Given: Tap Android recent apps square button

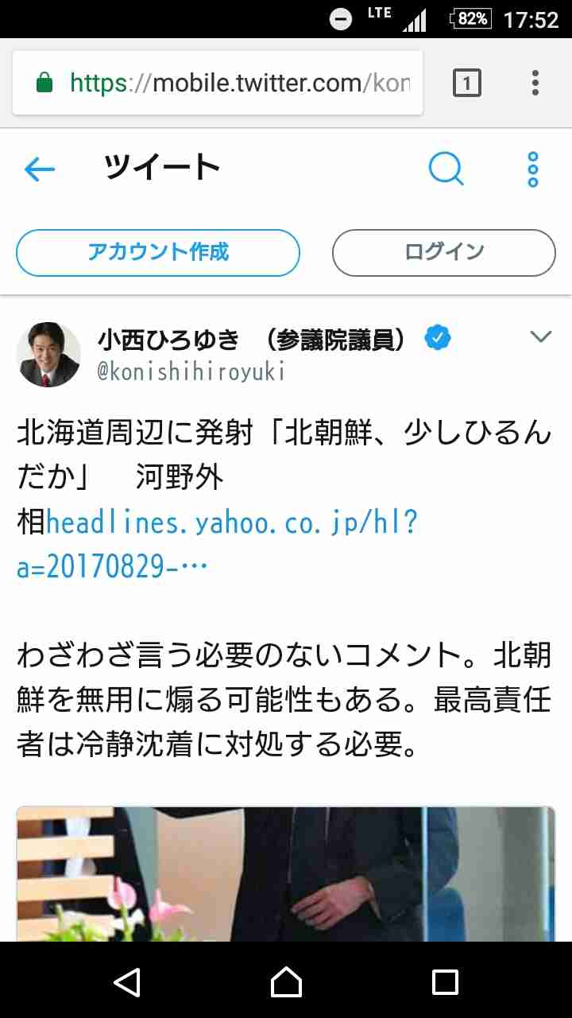Looking at the screenshot, I should [x=445, y=981].
